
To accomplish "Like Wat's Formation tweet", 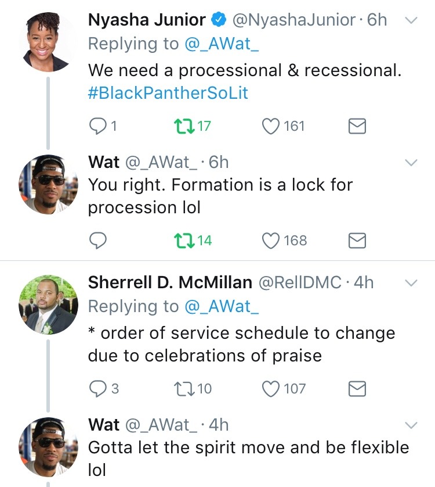I will [271, 240].
